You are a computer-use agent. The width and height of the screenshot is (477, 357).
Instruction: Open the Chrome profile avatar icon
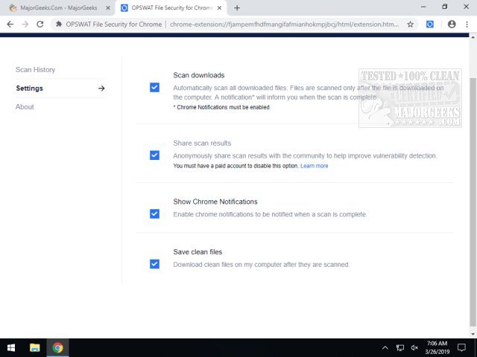(452, 25)
